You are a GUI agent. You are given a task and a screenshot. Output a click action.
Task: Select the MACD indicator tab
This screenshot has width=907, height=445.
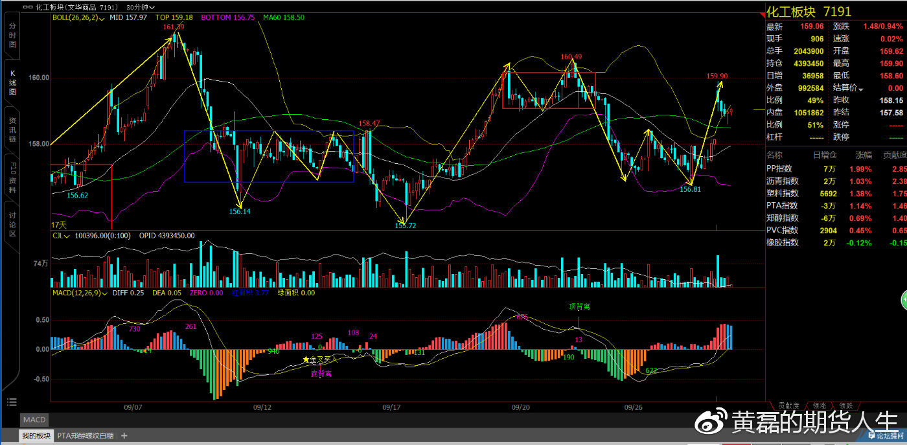34,420
